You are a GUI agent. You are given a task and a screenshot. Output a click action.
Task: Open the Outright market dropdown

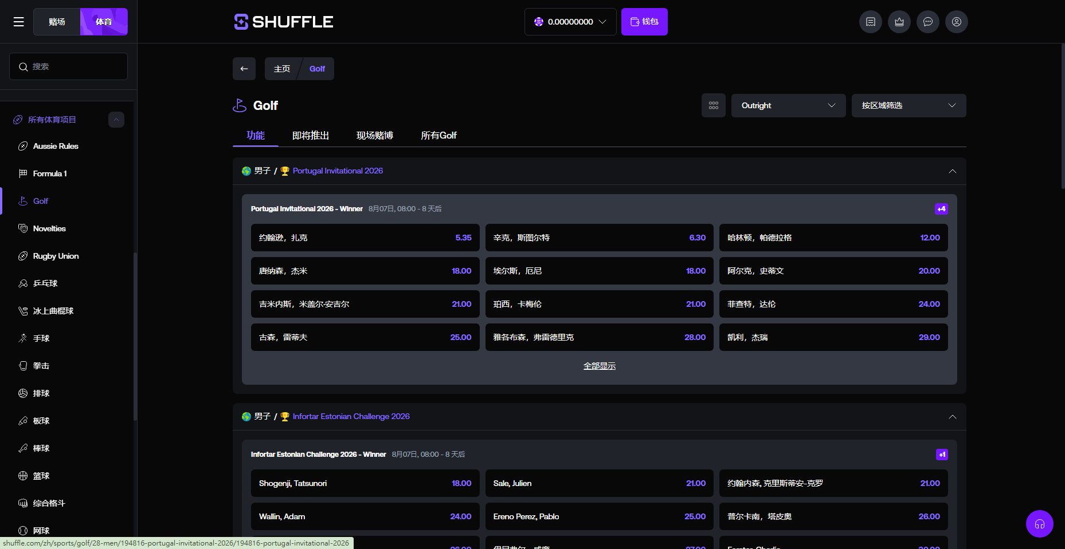pyautogui.click(x=789, y=105)
